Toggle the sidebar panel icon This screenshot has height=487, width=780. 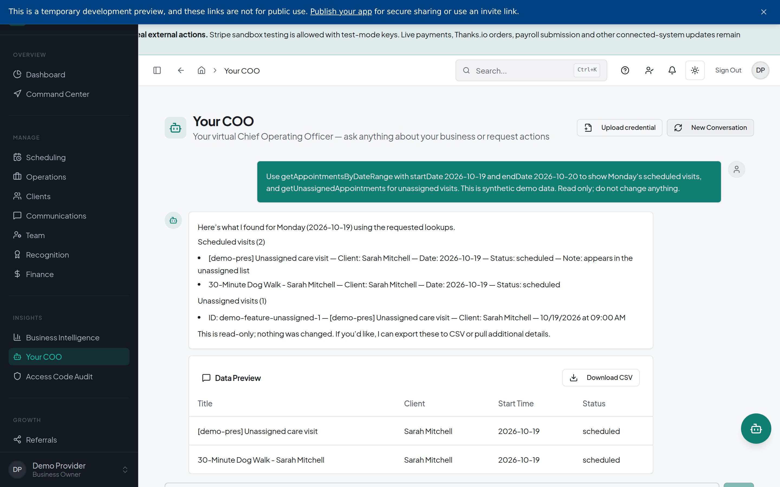click(157, 70)
